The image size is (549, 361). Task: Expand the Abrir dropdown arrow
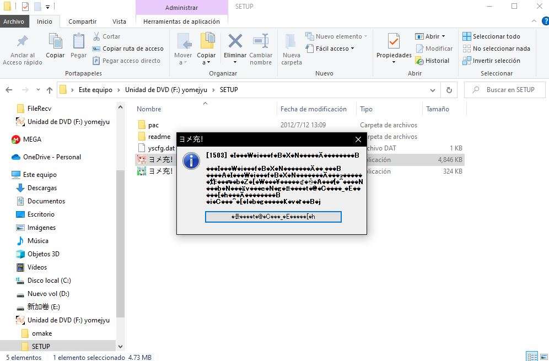[x=444, y=36]
